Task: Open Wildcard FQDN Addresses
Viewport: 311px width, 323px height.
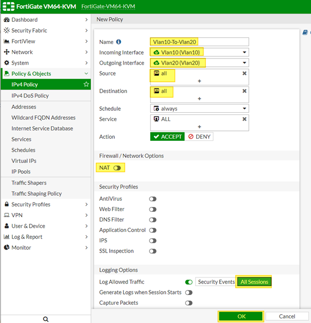Action: pos(46,118)
